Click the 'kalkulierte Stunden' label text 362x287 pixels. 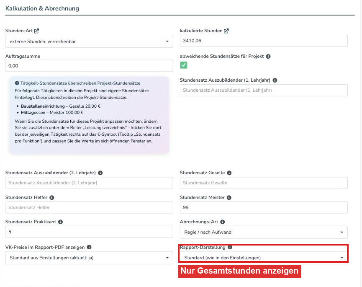click(201, 31)
